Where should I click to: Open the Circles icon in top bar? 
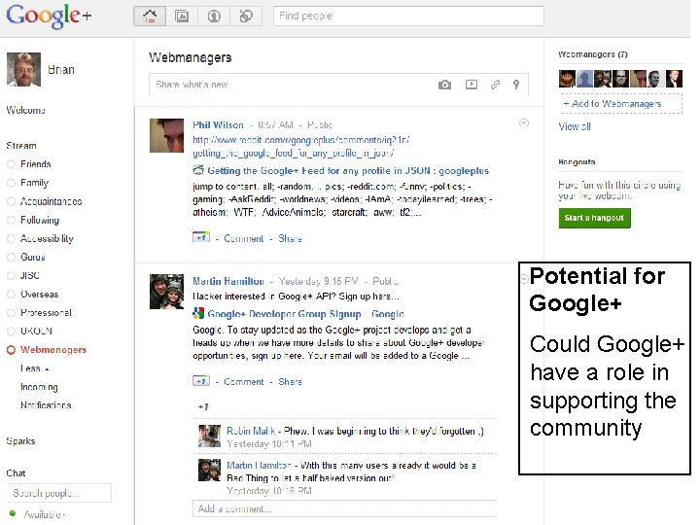[x=246, y=17]
